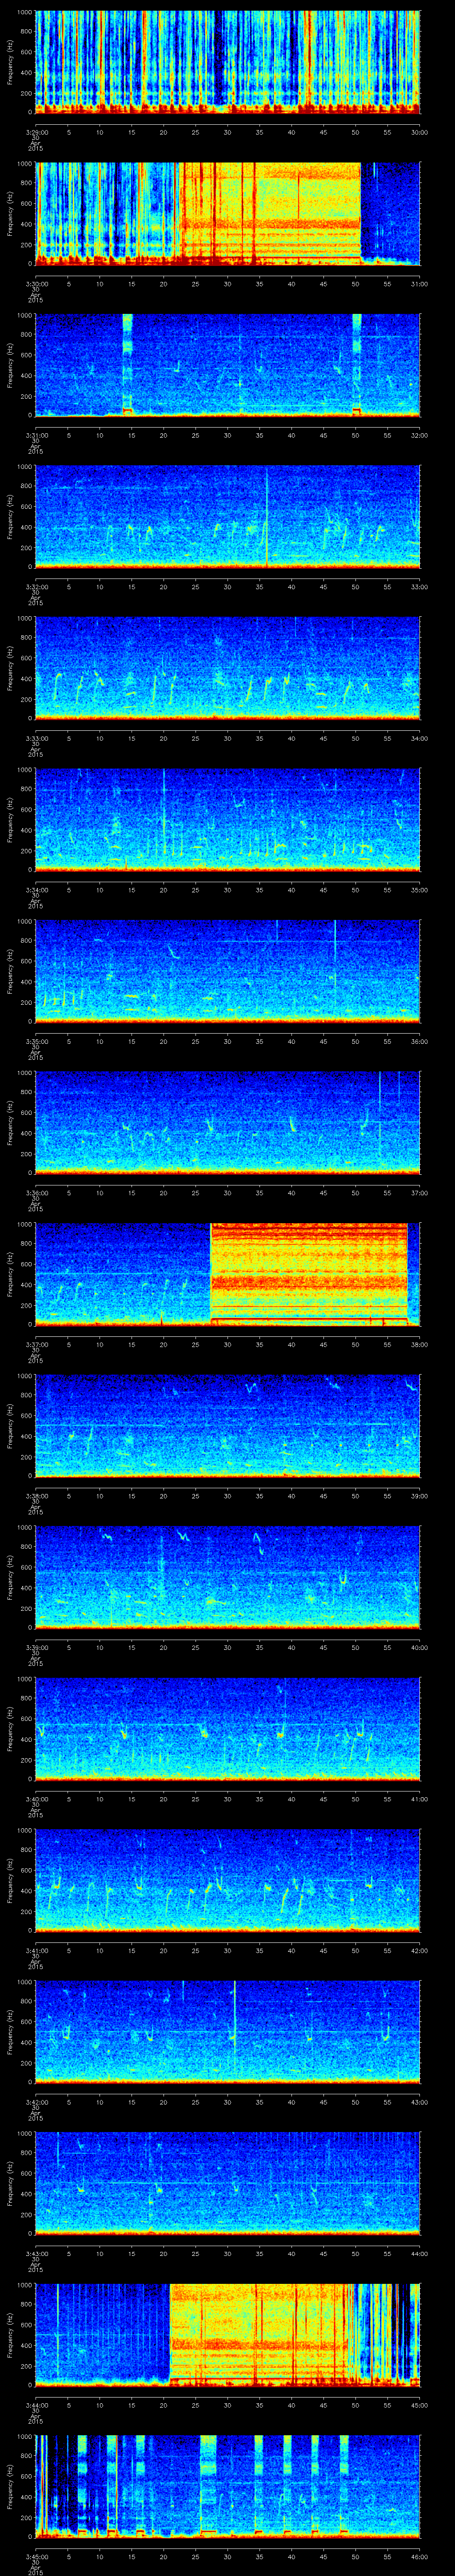Pick the 3:42:00 start time label
This screenshot has width=455, height=2576.
tap(36, 2102)
